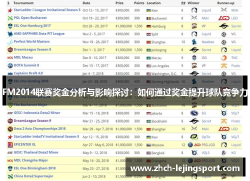The width and height of the screenshot is (250, 181).
Task: Sort by the Prize column header
Action: pyautogui.click(x=119, y=3)
